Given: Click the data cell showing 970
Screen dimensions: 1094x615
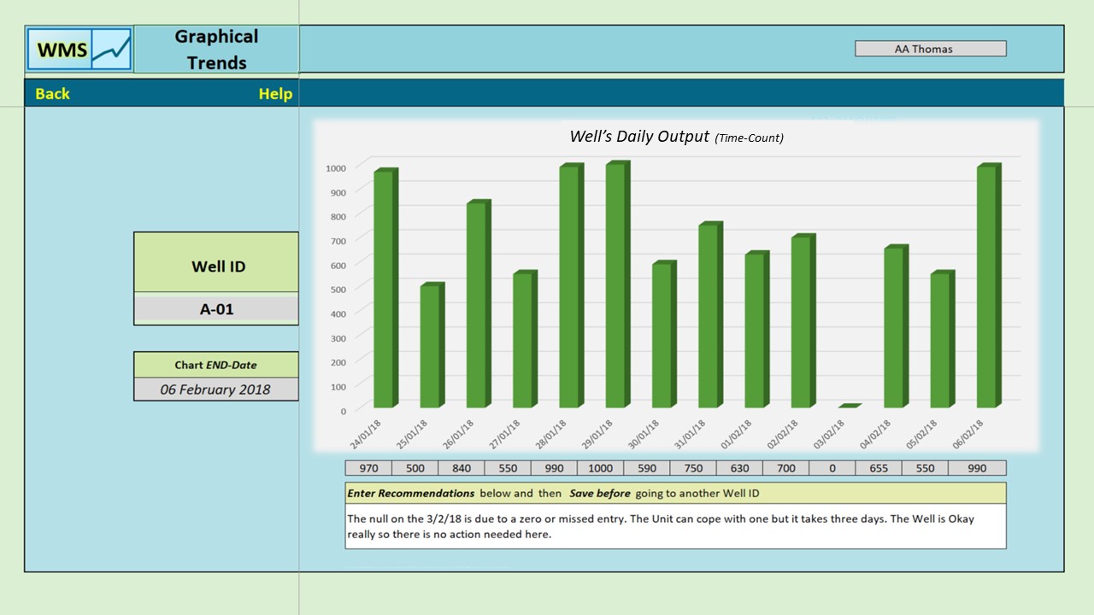Looking at the screenshot, I should coord(368,468).
